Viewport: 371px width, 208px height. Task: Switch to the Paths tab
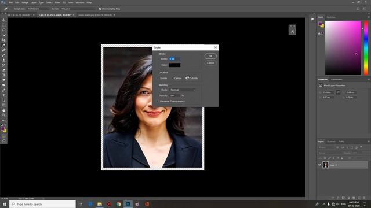341,142
